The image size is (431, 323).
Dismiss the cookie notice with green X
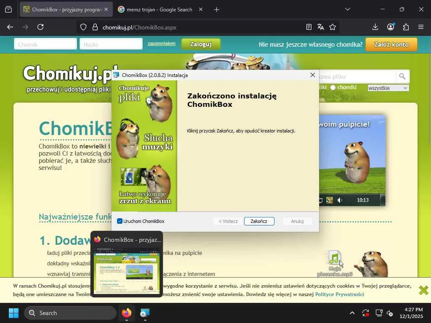click(x=423, y=290)
